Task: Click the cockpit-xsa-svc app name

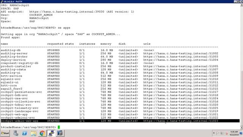Action: (x=14, y=98)
